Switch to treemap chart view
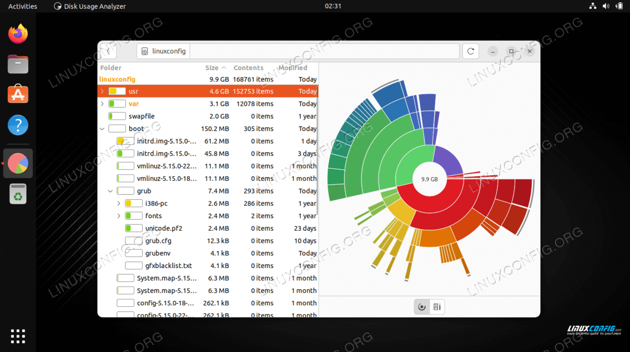The height and width of the screenshot is (352, 630). tap(437, 307)
